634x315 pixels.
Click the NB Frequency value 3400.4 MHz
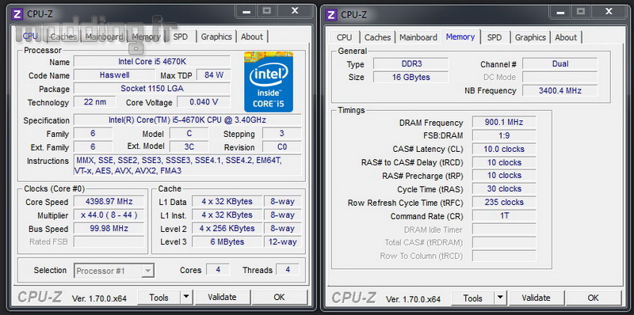point(560,90)
